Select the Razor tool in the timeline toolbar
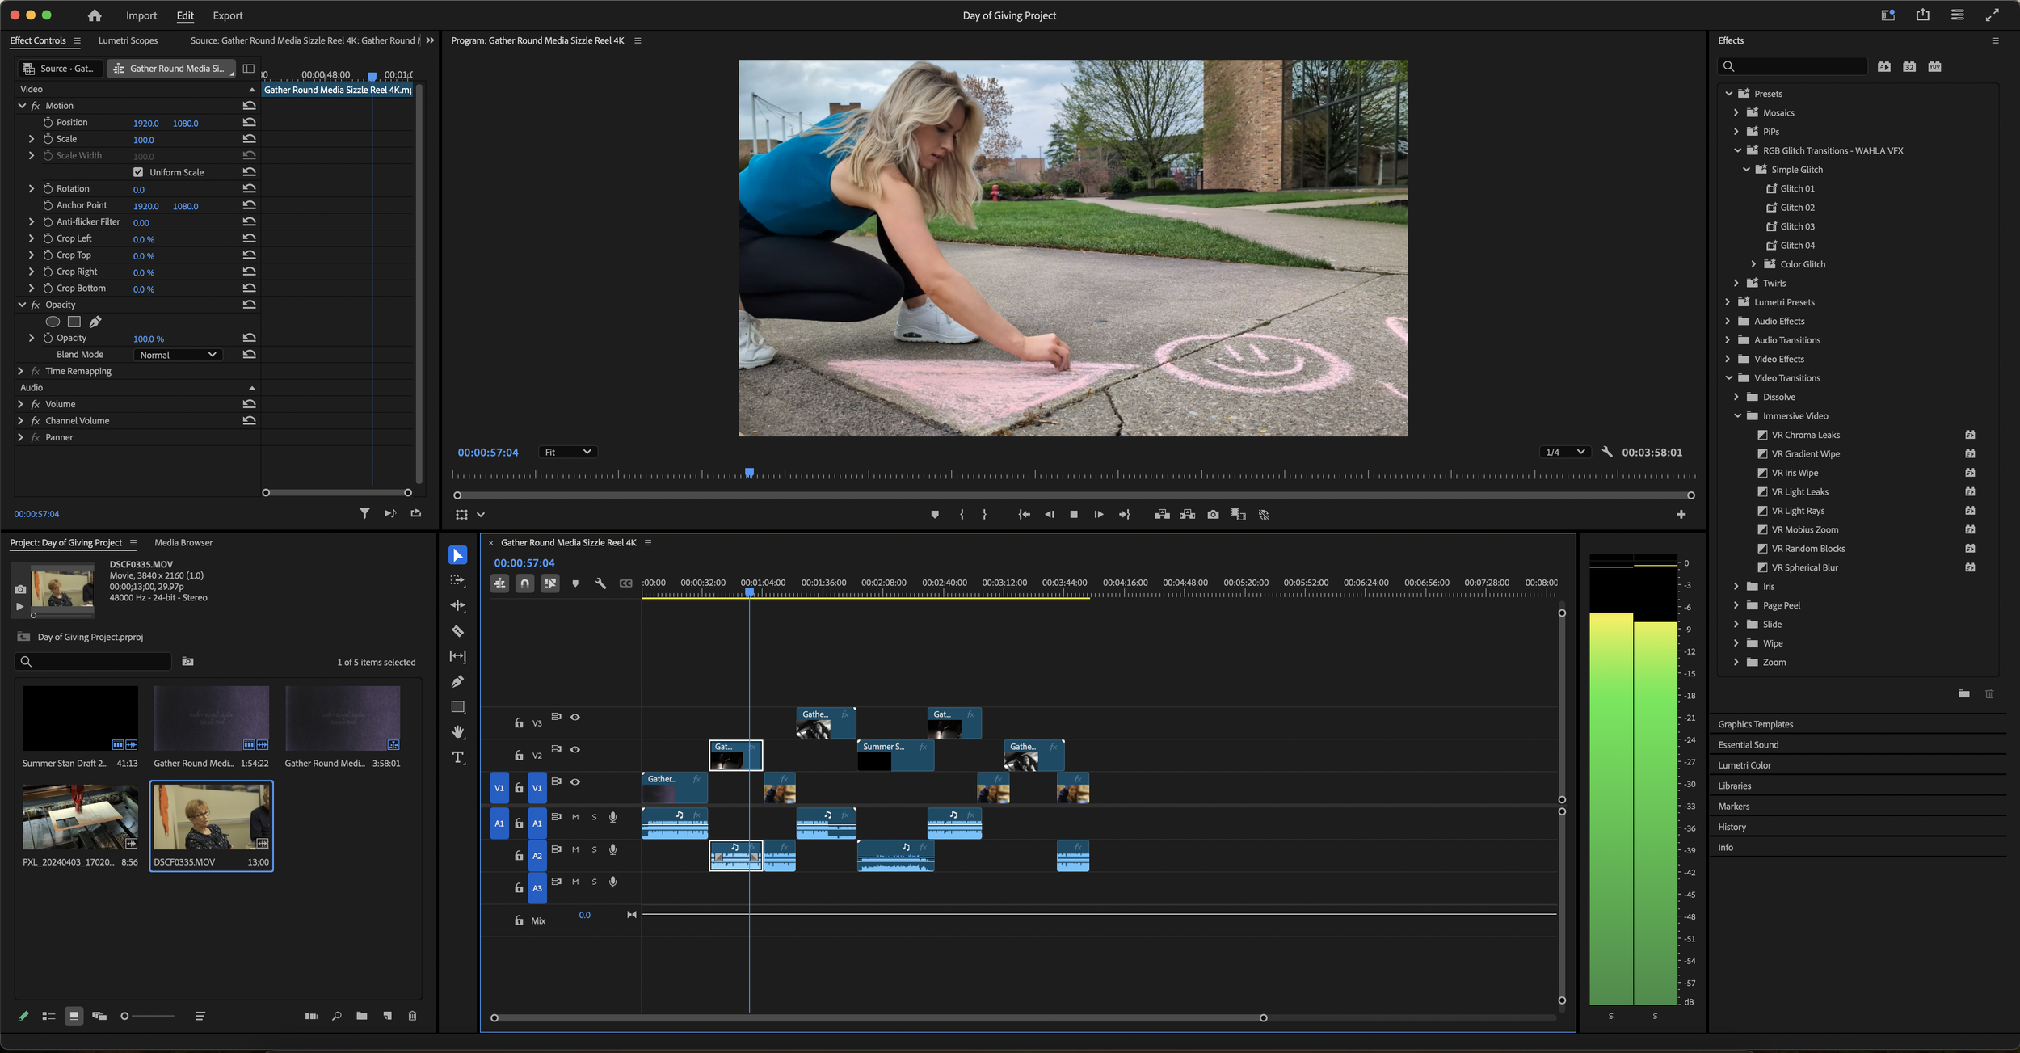Screen dimensions: 2020x1053 click(457, 631)
